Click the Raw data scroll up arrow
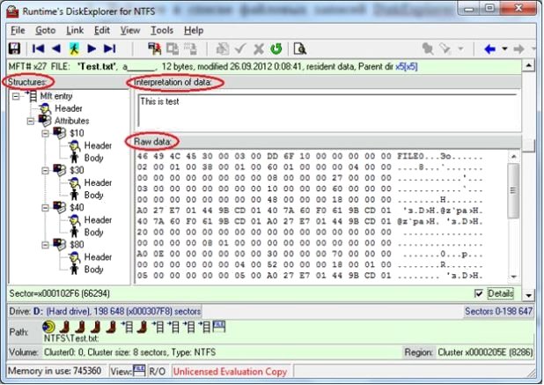544x385 pixels. click(513, 157)
